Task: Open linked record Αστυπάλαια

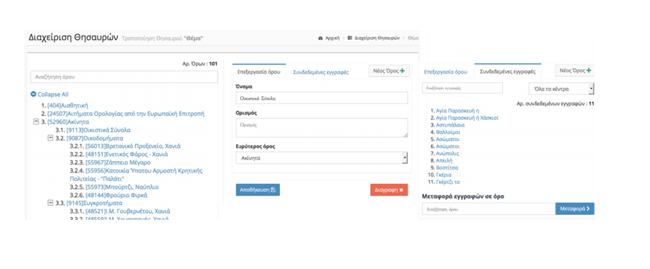Action: tap(450, 125)
